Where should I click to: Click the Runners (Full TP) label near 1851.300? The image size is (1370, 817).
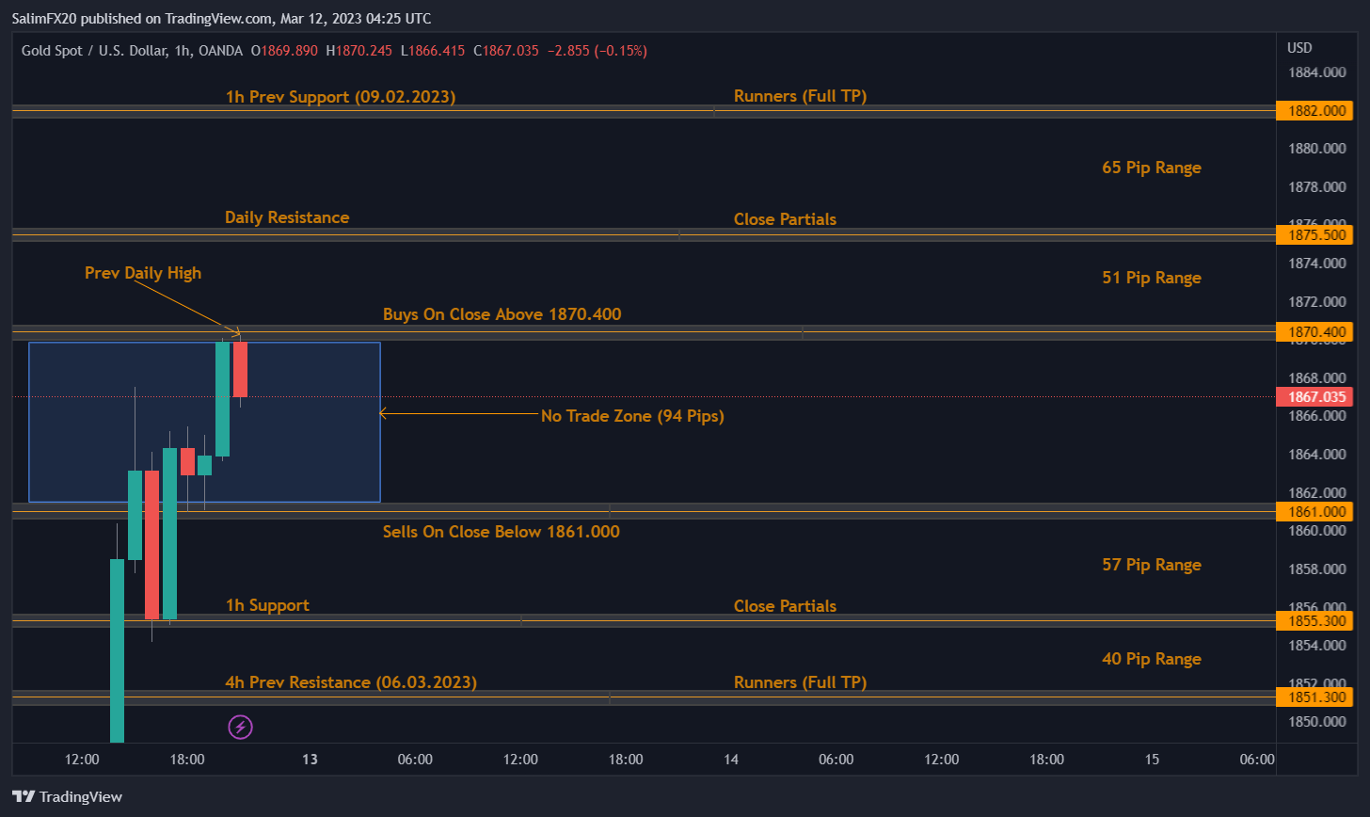click(x=799, y=681)
